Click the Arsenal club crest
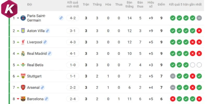This screenshot has width=209, height=104. (23, 88)
